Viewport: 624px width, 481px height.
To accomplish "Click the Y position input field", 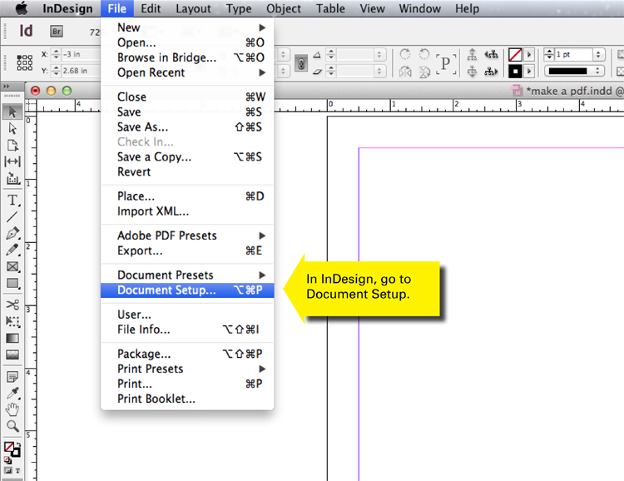I will [x=82, y=71].
